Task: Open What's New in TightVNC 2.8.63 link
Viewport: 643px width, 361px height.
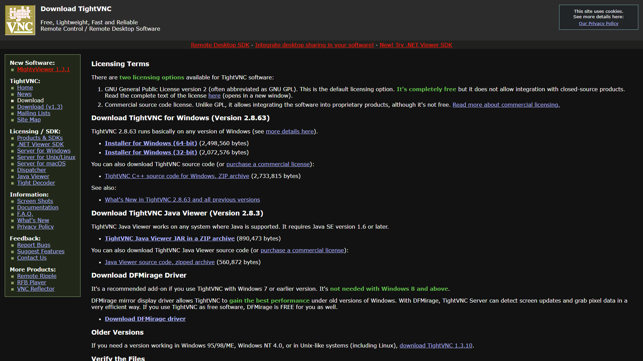Action: point(182,200)
